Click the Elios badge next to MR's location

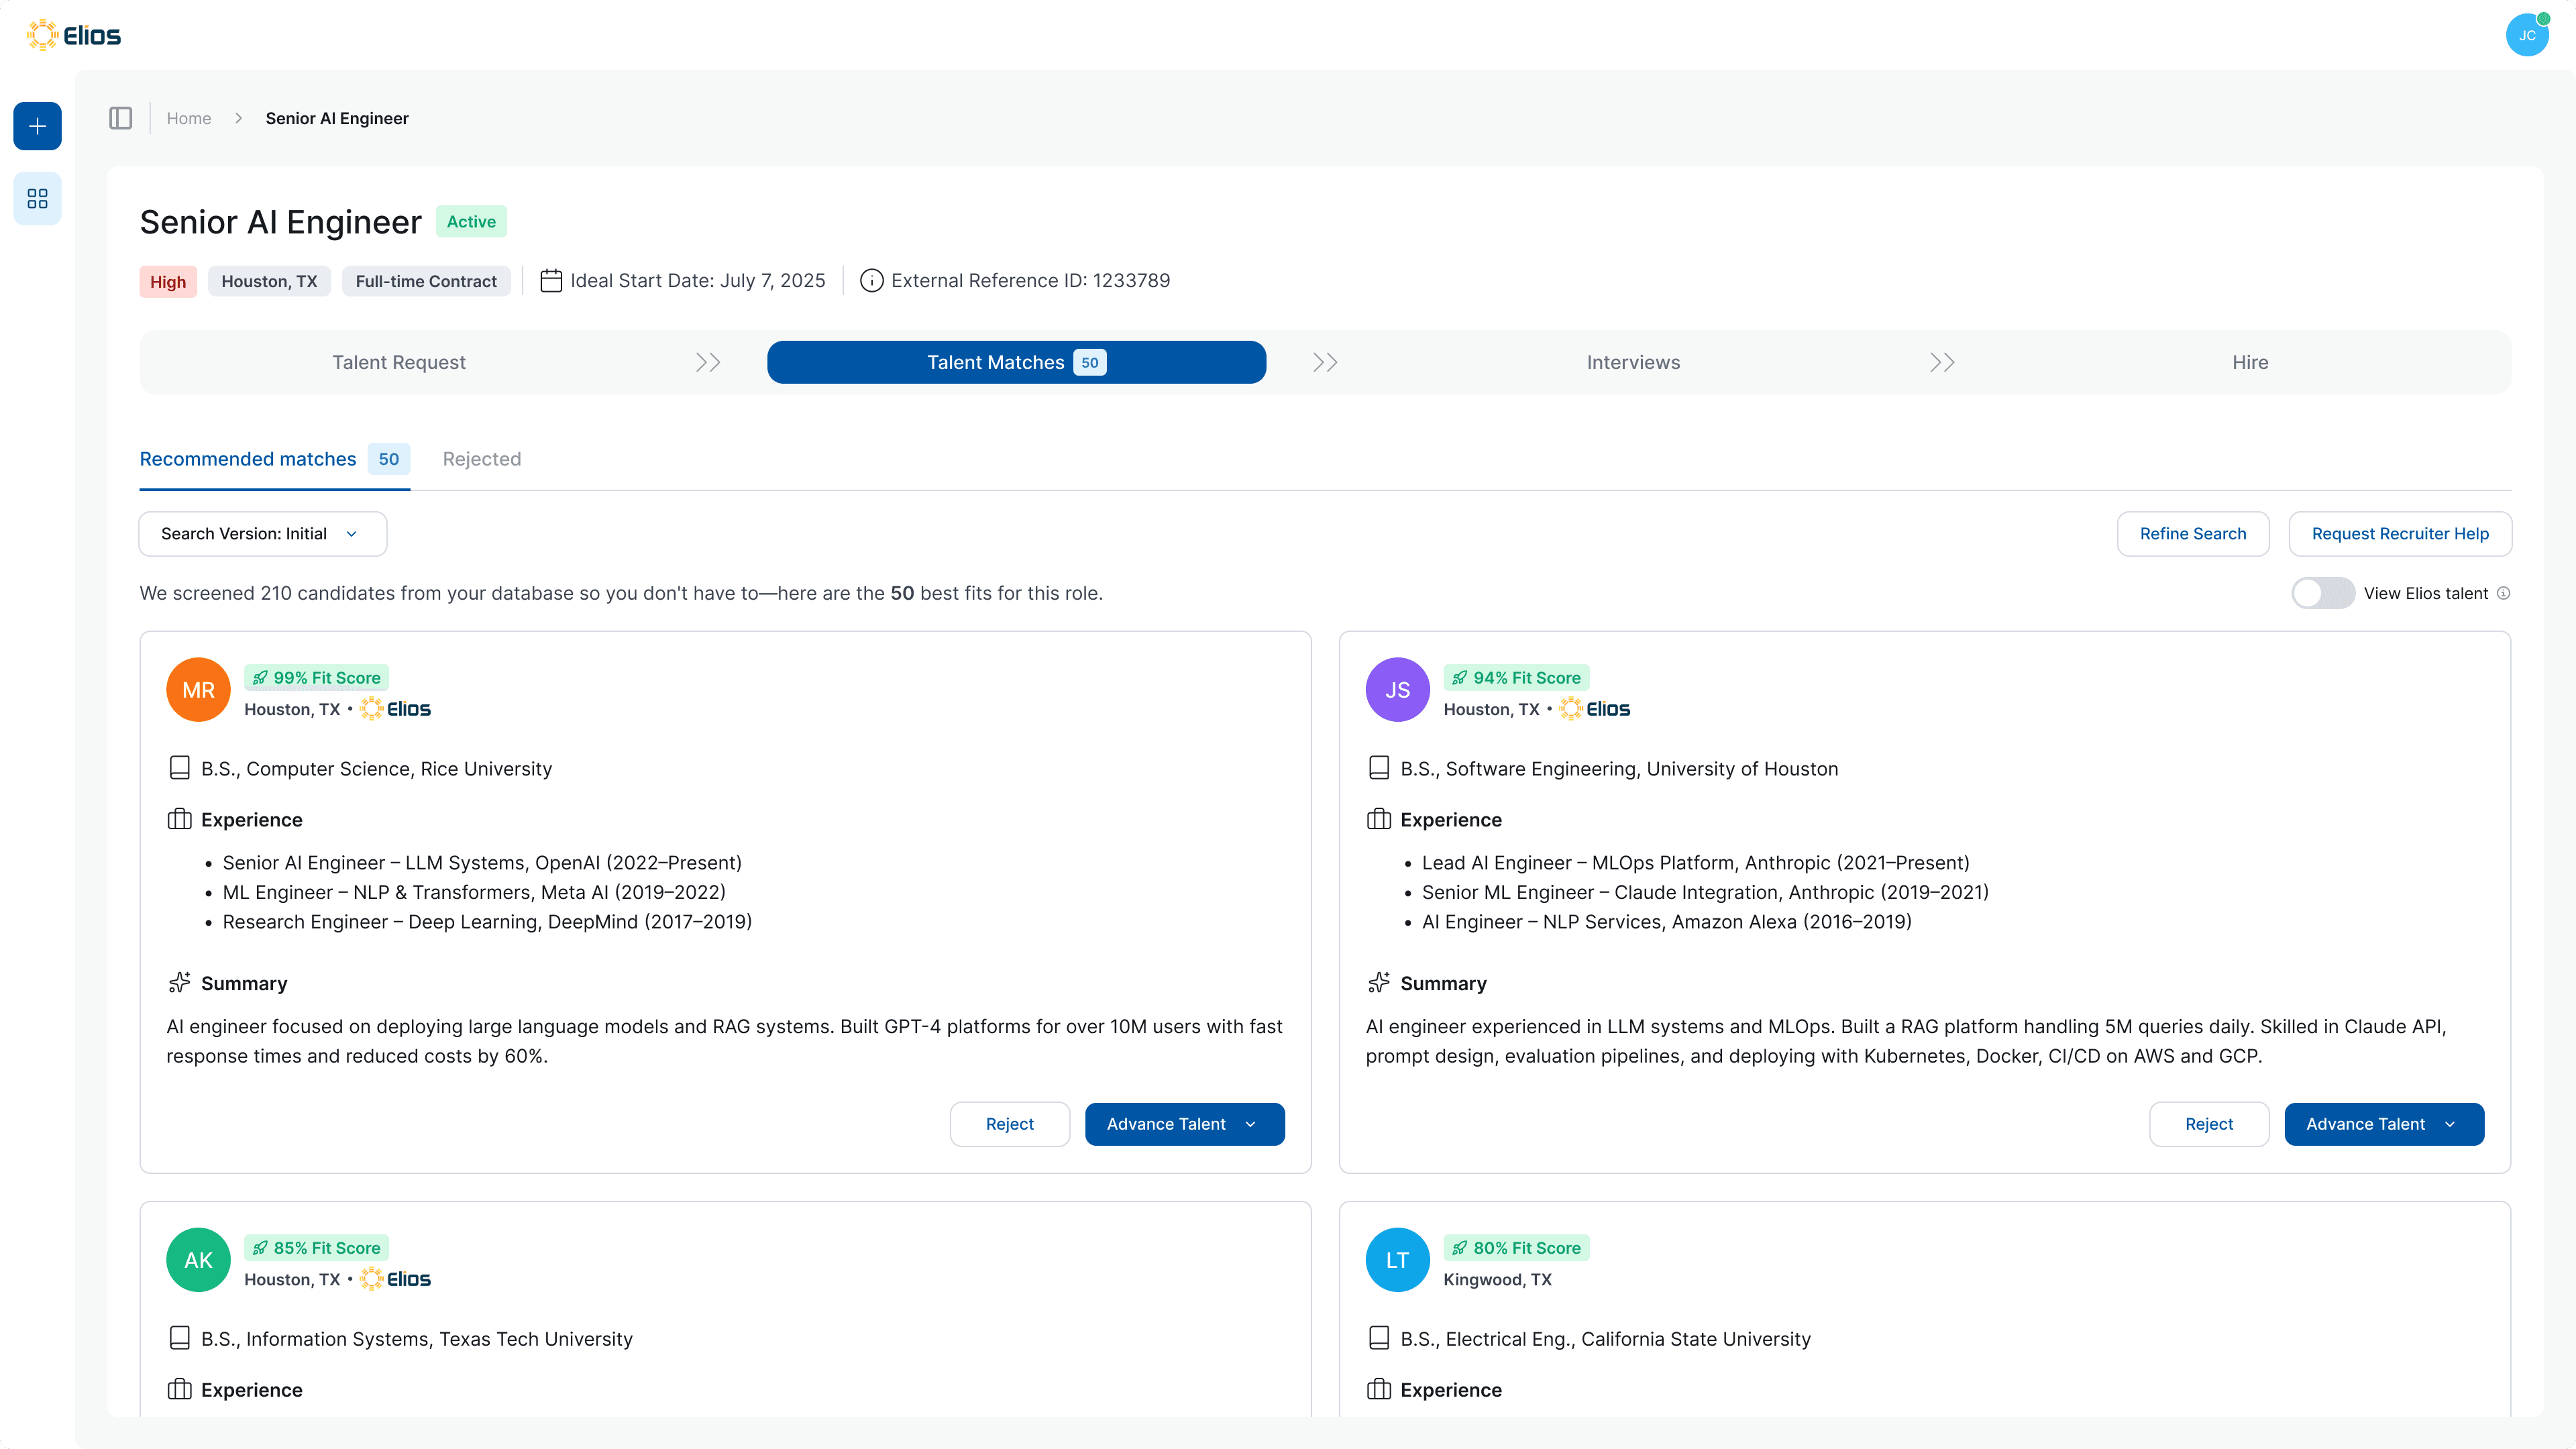[x=395, y=708]
